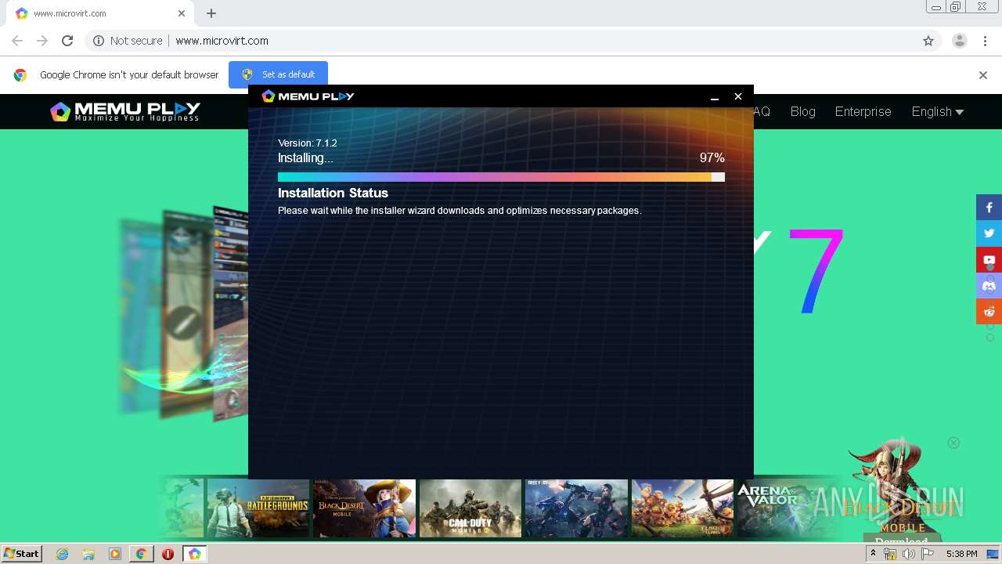
Task: Click MEmu Play installer title logo
Action: (308, 96)
